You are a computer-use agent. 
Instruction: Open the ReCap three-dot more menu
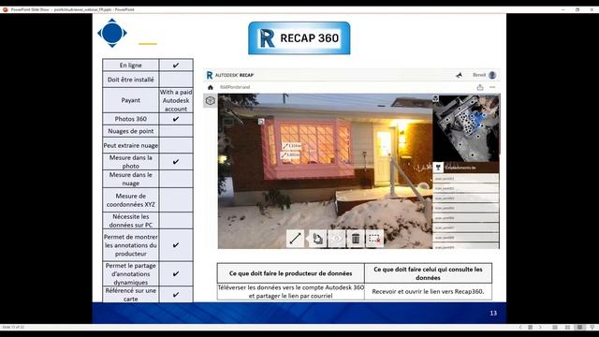coord(492,87)
